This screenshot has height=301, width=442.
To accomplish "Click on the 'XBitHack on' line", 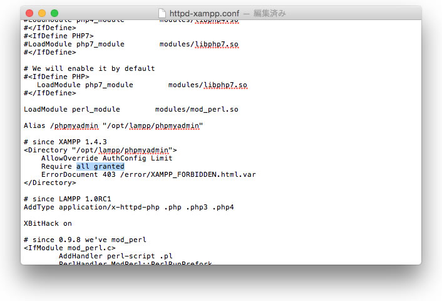I will tap(48, 223).
